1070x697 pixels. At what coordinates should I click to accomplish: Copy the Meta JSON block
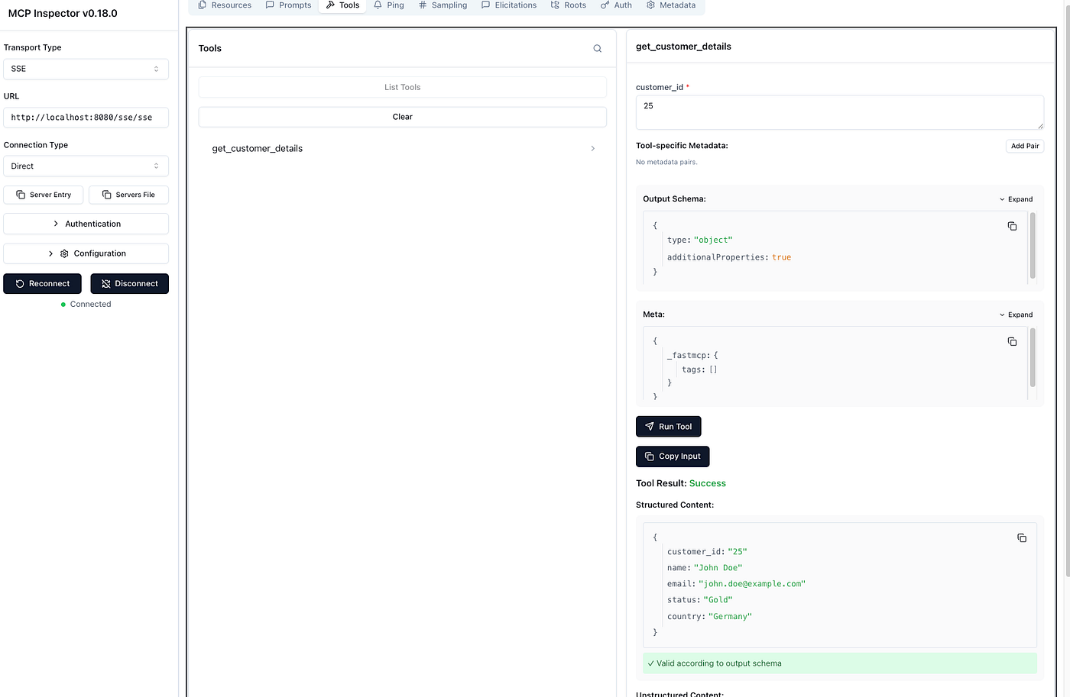tap(1012, 341)
